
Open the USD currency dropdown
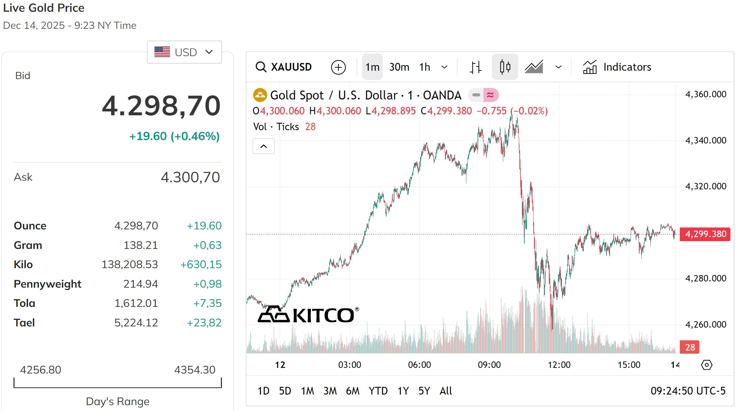tap(184, 52)
